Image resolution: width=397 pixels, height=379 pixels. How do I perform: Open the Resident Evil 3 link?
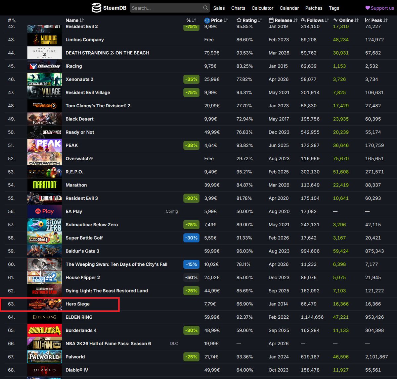pyautogui.click(x=82, y=198)
